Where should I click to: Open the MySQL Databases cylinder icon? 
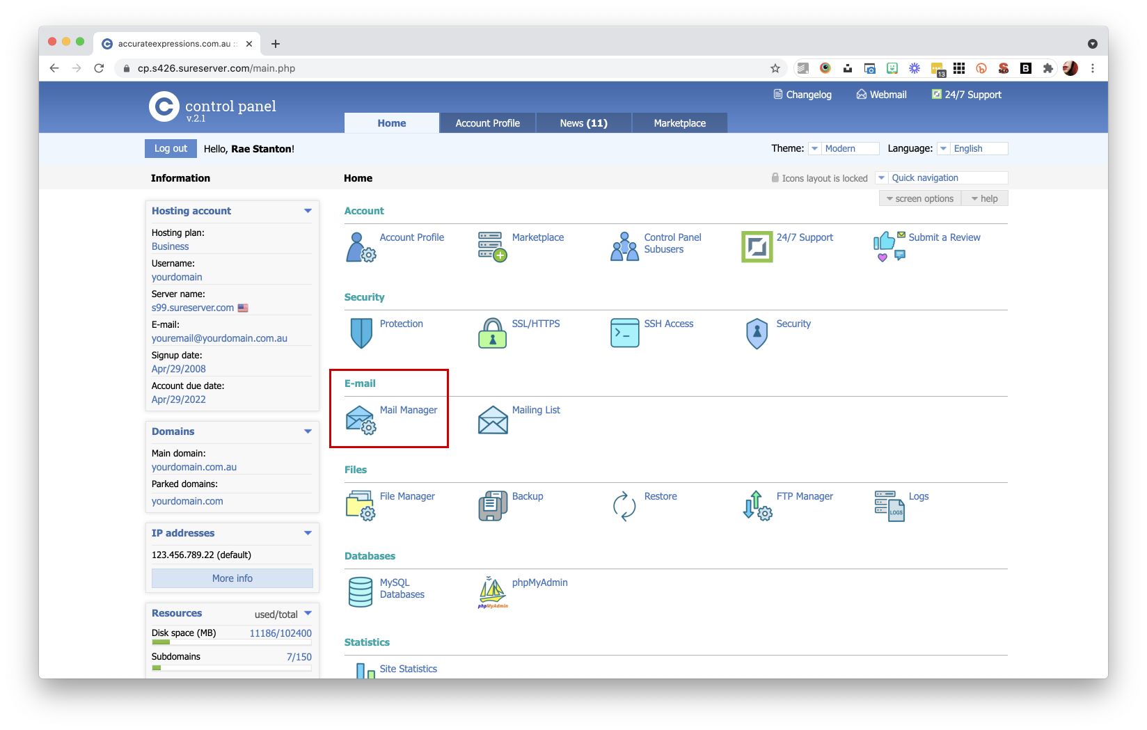click(x=361, y=592)
